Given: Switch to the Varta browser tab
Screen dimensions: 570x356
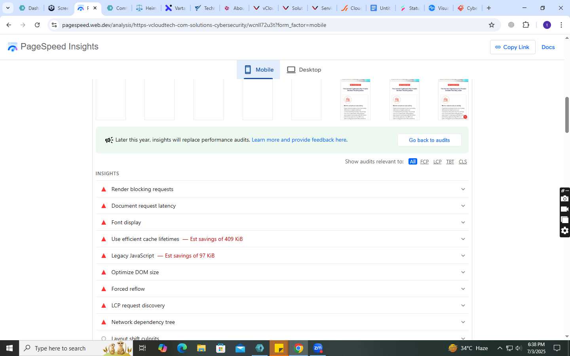Looking at the screenshot, I should 175,8.
